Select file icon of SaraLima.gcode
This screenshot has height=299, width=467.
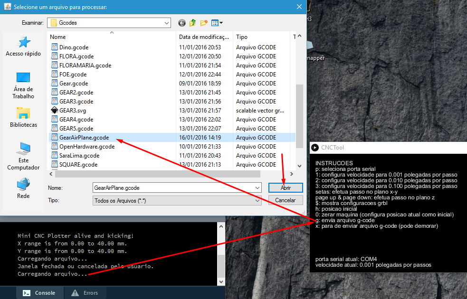(54, 155)
